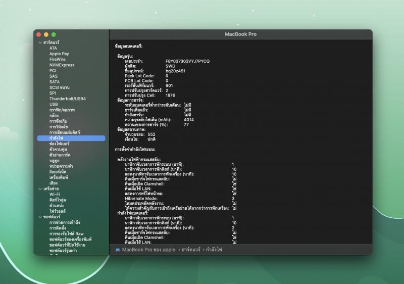Open SCSI ขนาน in the sidebar

click(x=59, y=87)
